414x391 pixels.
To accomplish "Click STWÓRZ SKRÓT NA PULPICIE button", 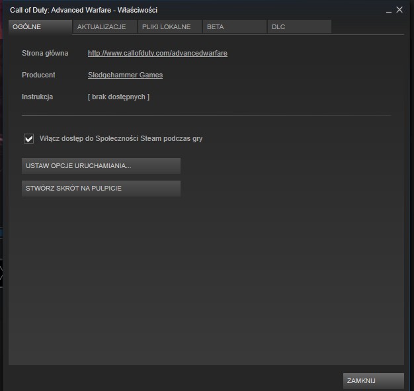I will pyautogui.click(x=101, y=189).
